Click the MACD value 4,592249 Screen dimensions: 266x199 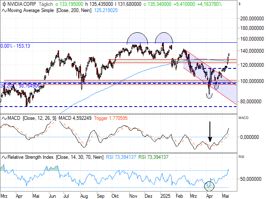click(82, 118)
